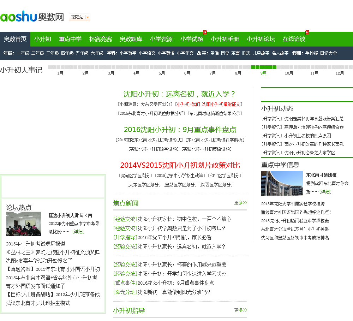Click 详细 link under 匡达小升初大讲坛
This screenshot has width=353, height=321.
(x=78, y=232)
